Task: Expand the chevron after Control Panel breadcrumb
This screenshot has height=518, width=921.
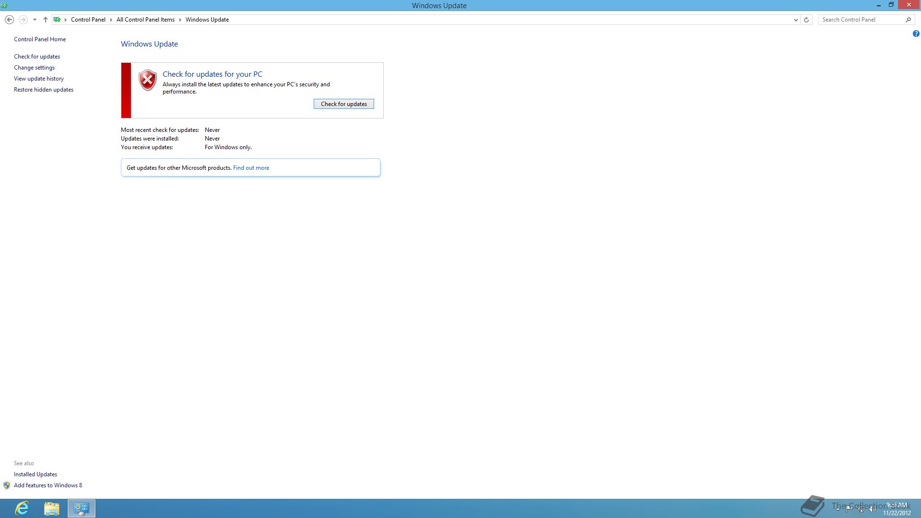Action: (111, 20)
